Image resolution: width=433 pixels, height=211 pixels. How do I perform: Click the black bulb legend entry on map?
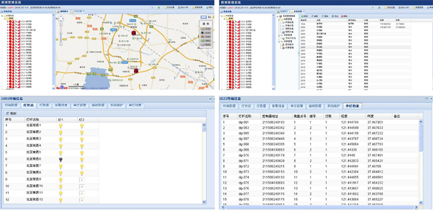[x=205, y=32]
